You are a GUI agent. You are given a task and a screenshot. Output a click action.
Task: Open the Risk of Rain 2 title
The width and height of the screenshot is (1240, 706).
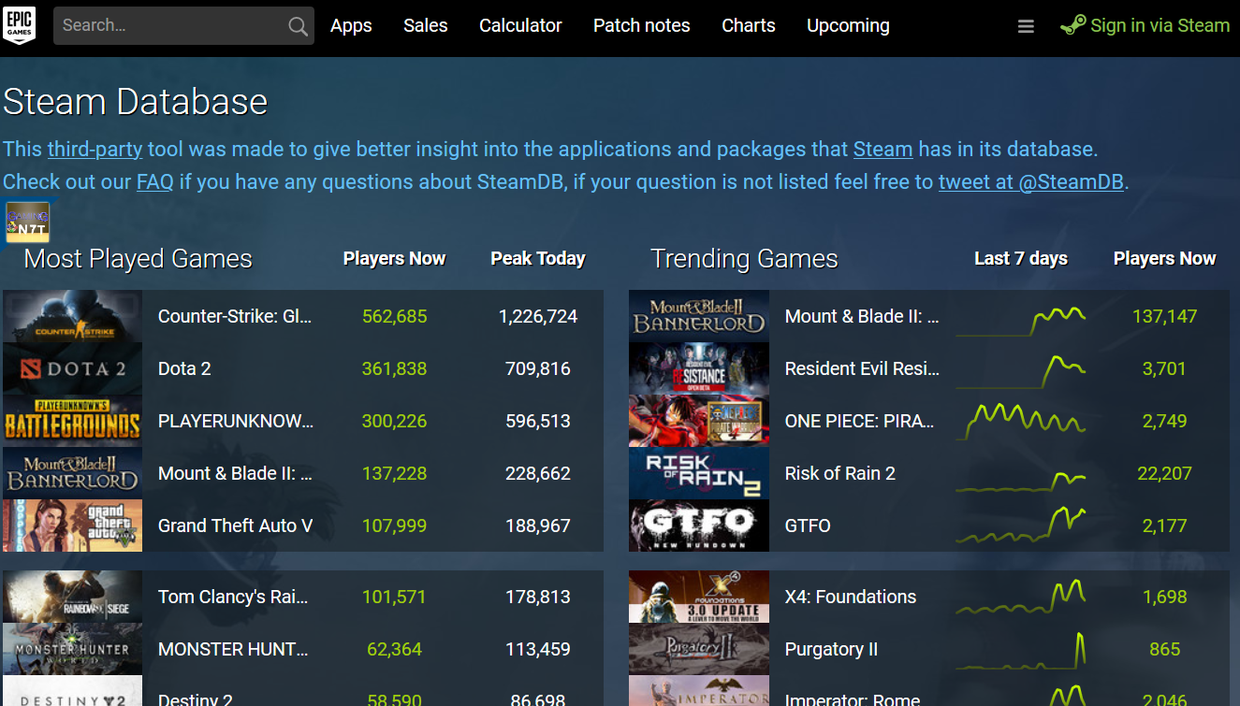[840, 473]
